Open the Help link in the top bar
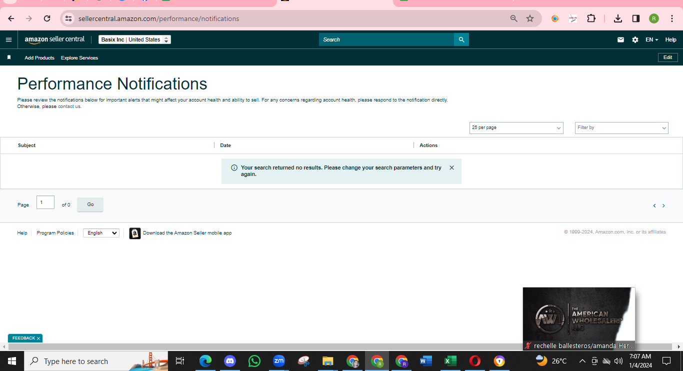This screenshot has height=371, width=683. tap(670, 39)
